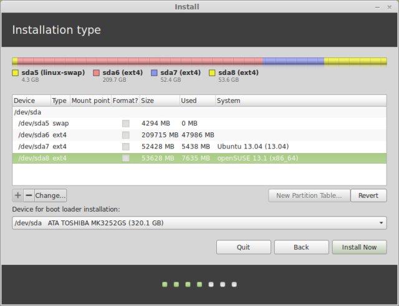Click the plus icon to add partition
This screenshot has width=399, height=306.
coord(18,195)
